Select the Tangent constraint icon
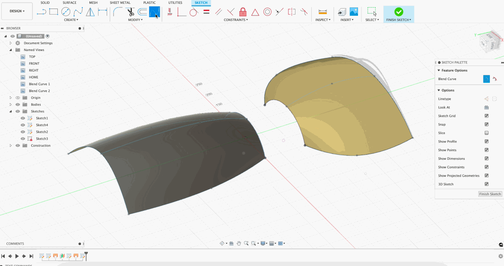 point(194,12)
